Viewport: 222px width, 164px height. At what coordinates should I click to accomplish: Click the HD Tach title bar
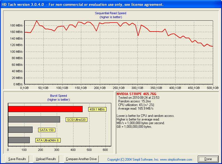point(111,4)
